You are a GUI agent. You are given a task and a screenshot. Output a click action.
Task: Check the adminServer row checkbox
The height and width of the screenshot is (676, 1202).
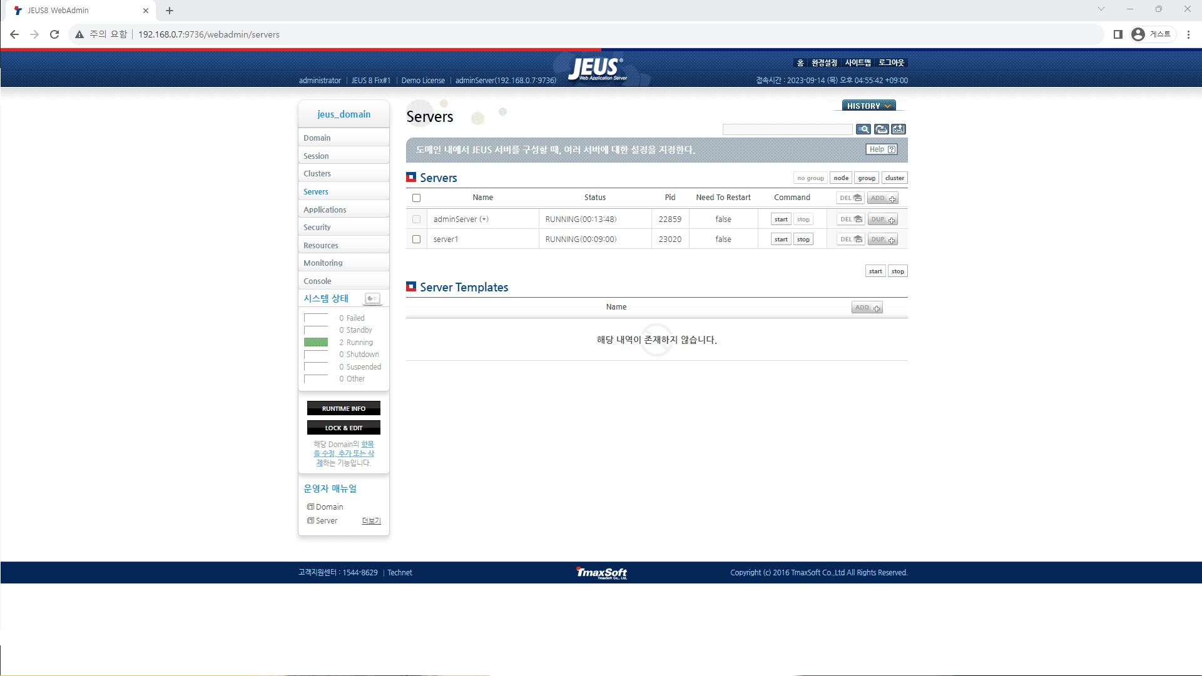click(x=416, y=219)
